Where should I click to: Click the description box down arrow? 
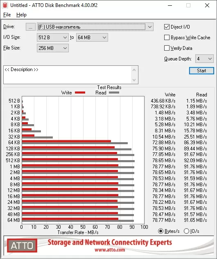tap(134, 80)
